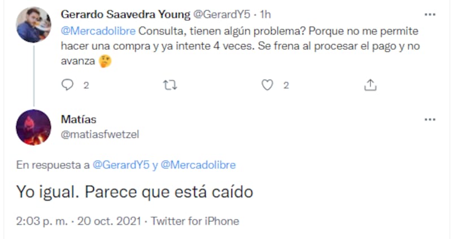This screenshot has height=239, width=452.
Task: Click the Twitter for iPhone source label
Action: pos(195,221)
